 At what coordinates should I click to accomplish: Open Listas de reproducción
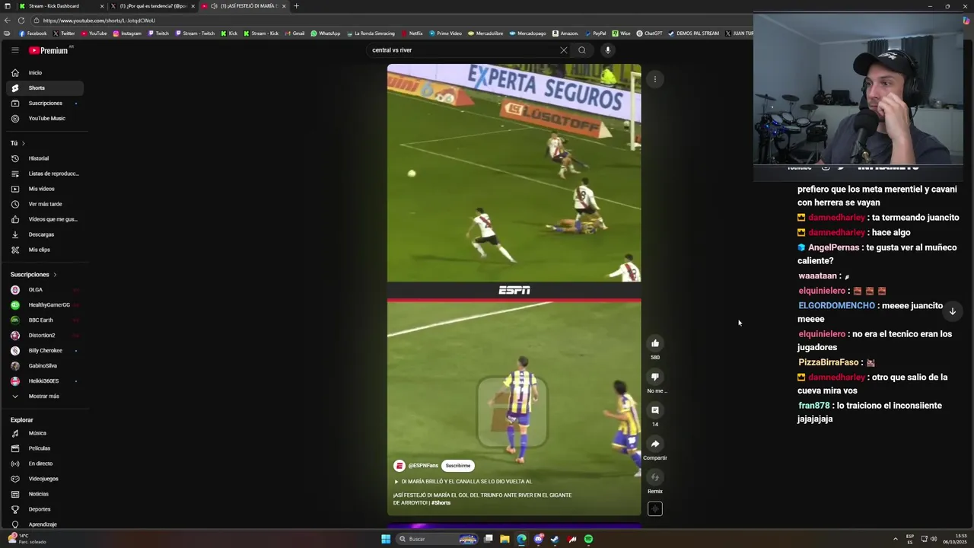click(x=45, y=174)
